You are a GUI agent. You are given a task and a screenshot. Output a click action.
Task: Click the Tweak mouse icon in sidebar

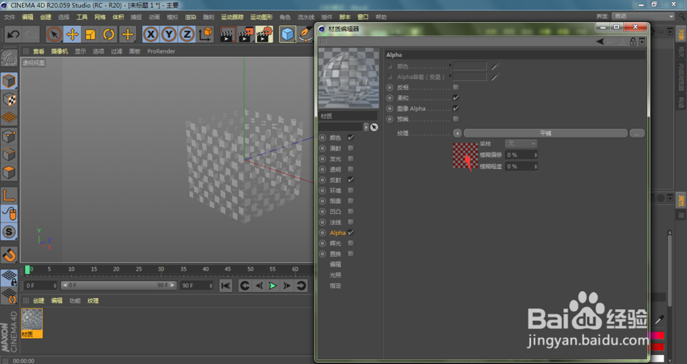(x=9, y=214)
